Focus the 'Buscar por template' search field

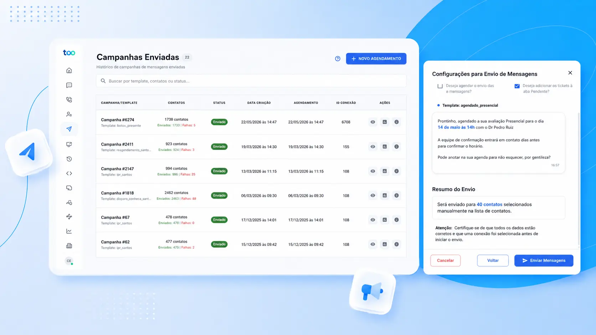[251, 81]
